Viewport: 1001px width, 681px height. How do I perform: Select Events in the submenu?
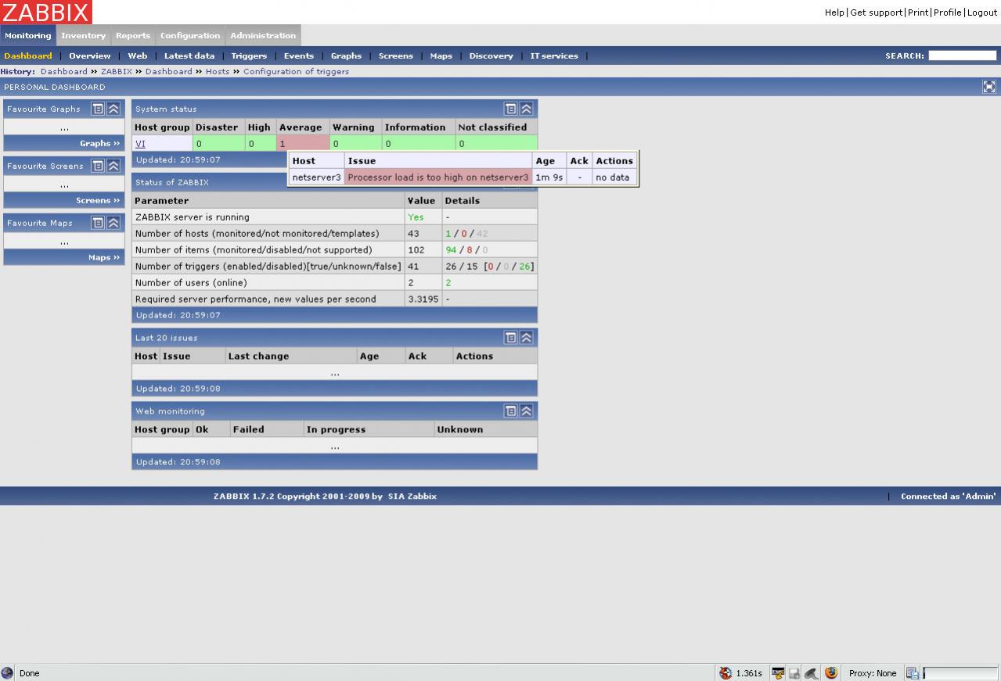click(299, 56)
